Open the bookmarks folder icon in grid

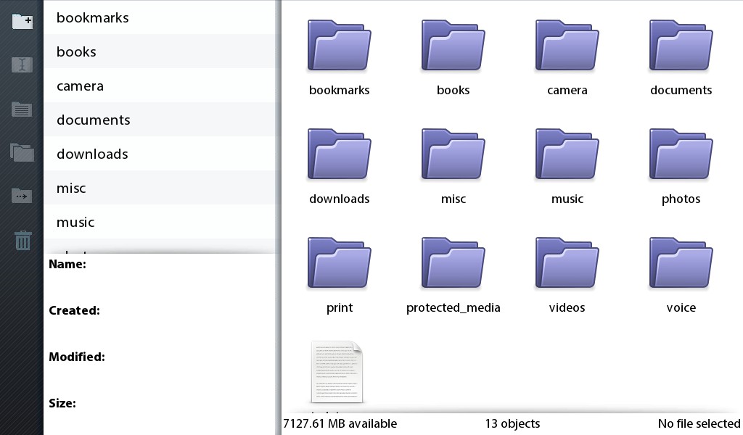tap(339, 46)
